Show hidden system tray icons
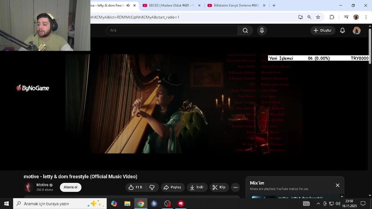This screenshot has height=209, width=372. [318, 203]
